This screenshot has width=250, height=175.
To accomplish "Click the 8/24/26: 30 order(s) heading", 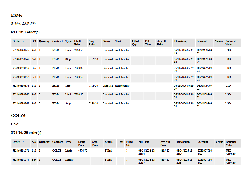I will click(x=26, y=133).
